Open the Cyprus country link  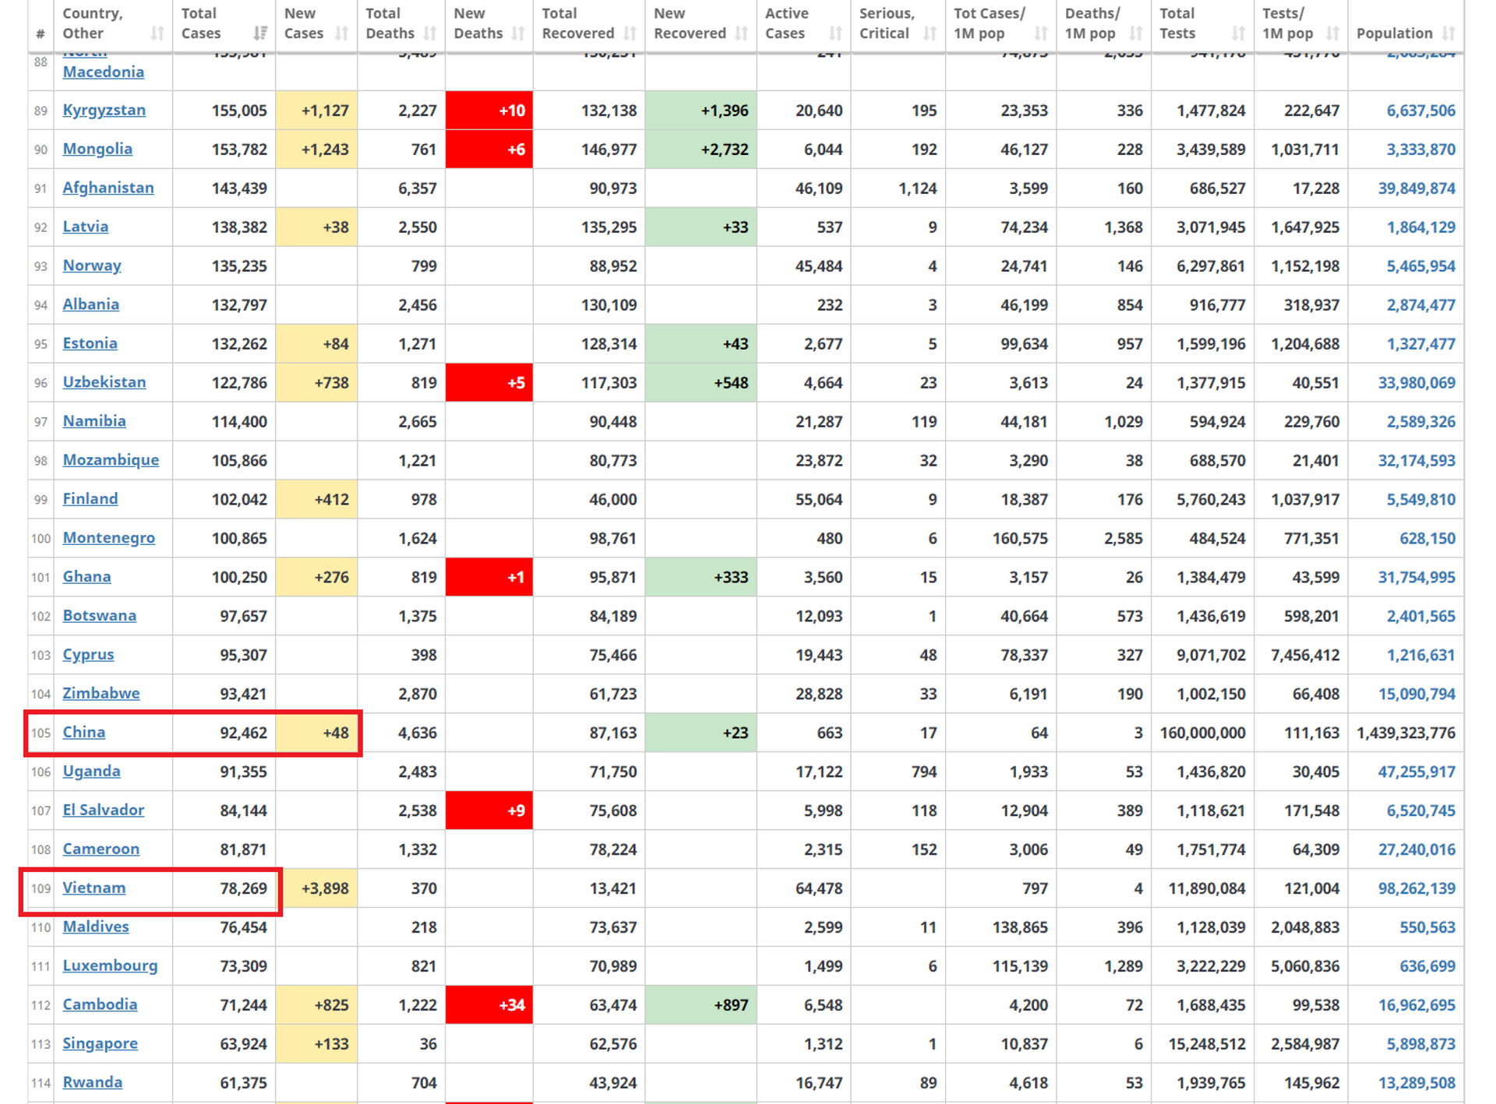tap(89, 655)
